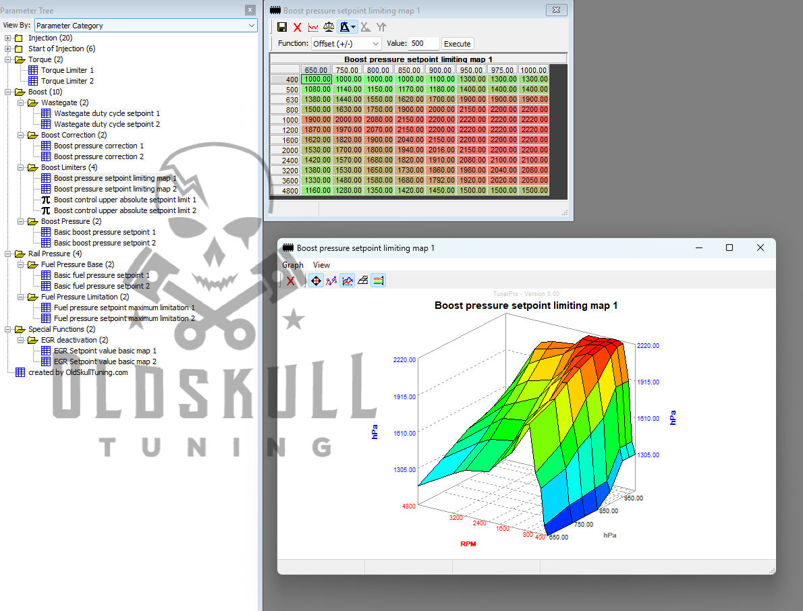Click the Value input field containing 500
The width and height of the screenshot is (803, 611).
423,43
